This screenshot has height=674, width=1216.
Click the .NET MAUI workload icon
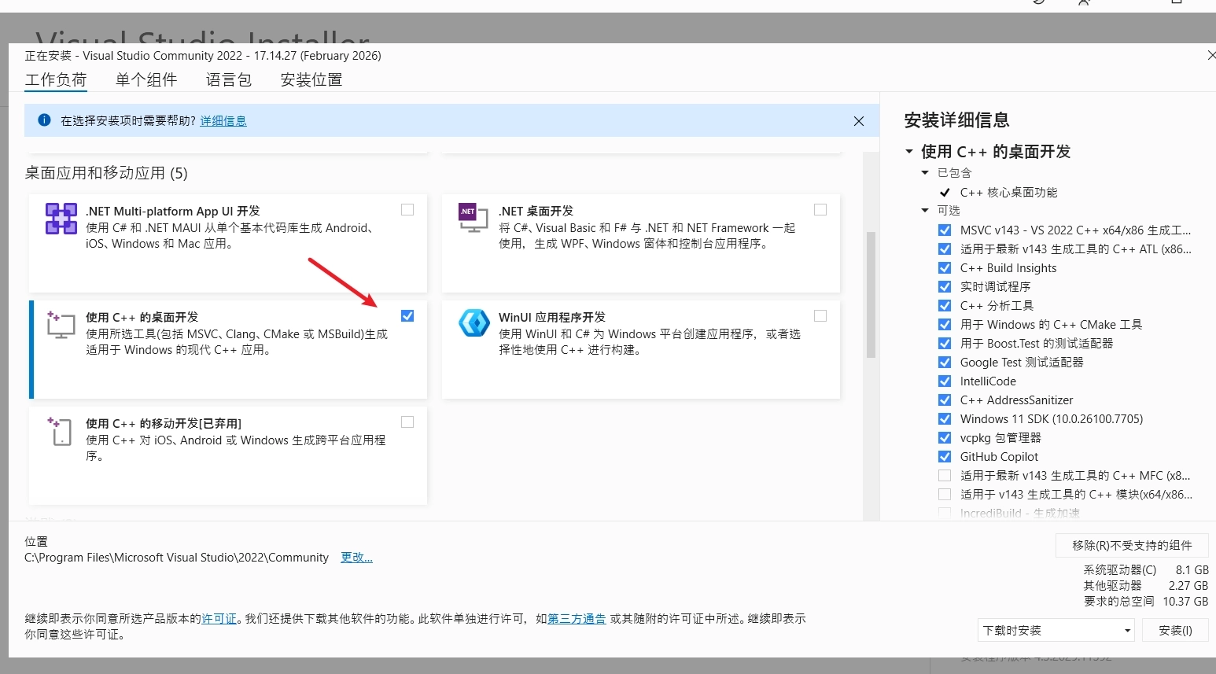point(61,219)
